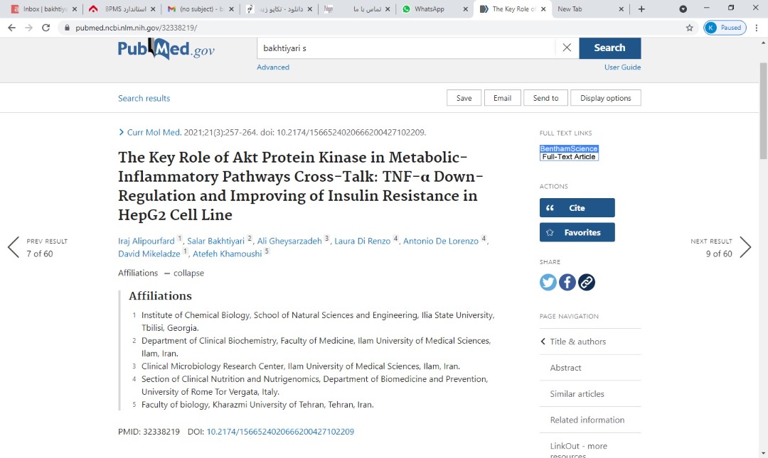This screenshot has width=768, height=458.
Task: Open Send to menu
Action: click(x=545, y=98)
